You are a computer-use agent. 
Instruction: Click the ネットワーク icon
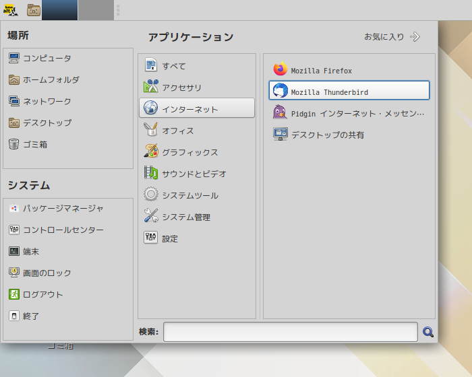(14, 101)
